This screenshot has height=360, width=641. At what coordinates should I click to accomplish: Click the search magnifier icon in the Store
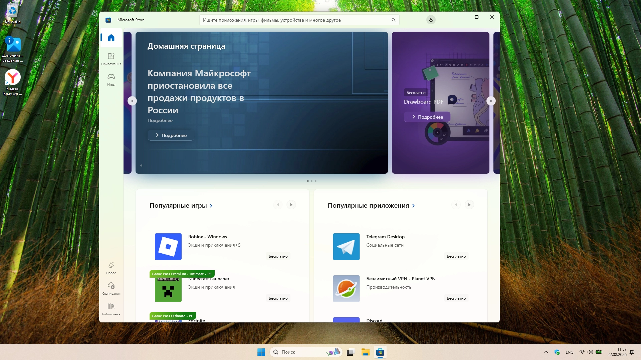[x=394, y=20]
